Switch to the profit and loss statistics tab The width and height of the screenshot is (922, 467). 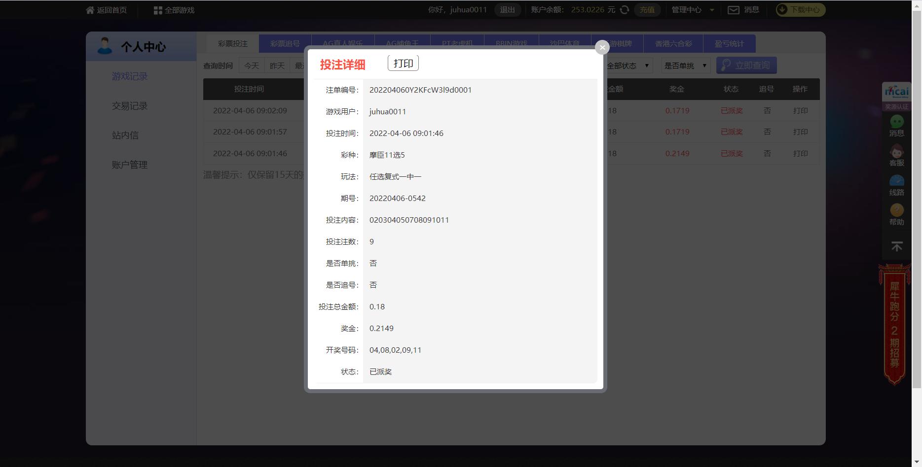729,43
